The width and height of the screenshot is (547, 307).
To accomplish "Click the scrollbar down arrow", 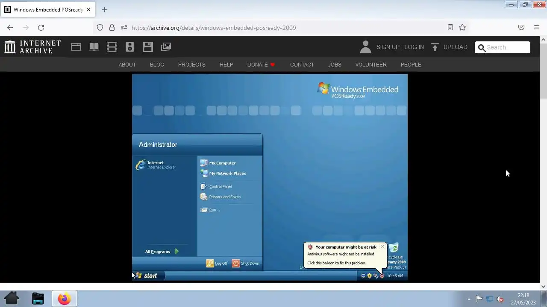I will click(x=543, y=287).
